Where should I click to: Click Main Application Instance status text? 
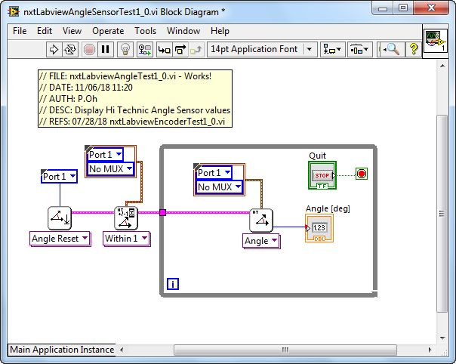coord(62,350)
